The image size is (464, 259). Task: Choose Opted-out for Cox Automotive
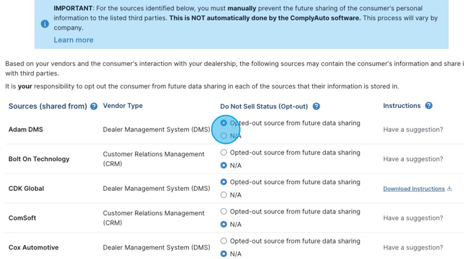224,241
